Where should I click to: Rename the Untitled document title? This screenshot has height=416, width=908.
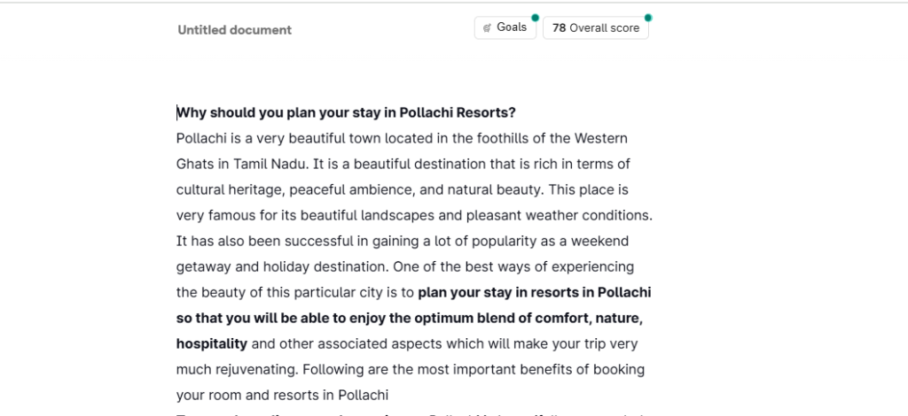pyautogui.click(x=234, y=30)
